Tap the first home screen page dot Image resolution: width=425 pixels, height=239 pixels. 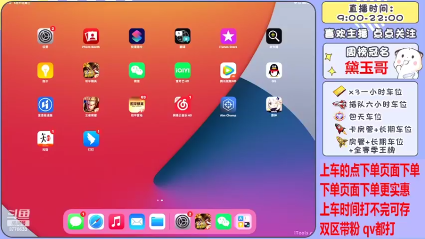pos(158,201)
